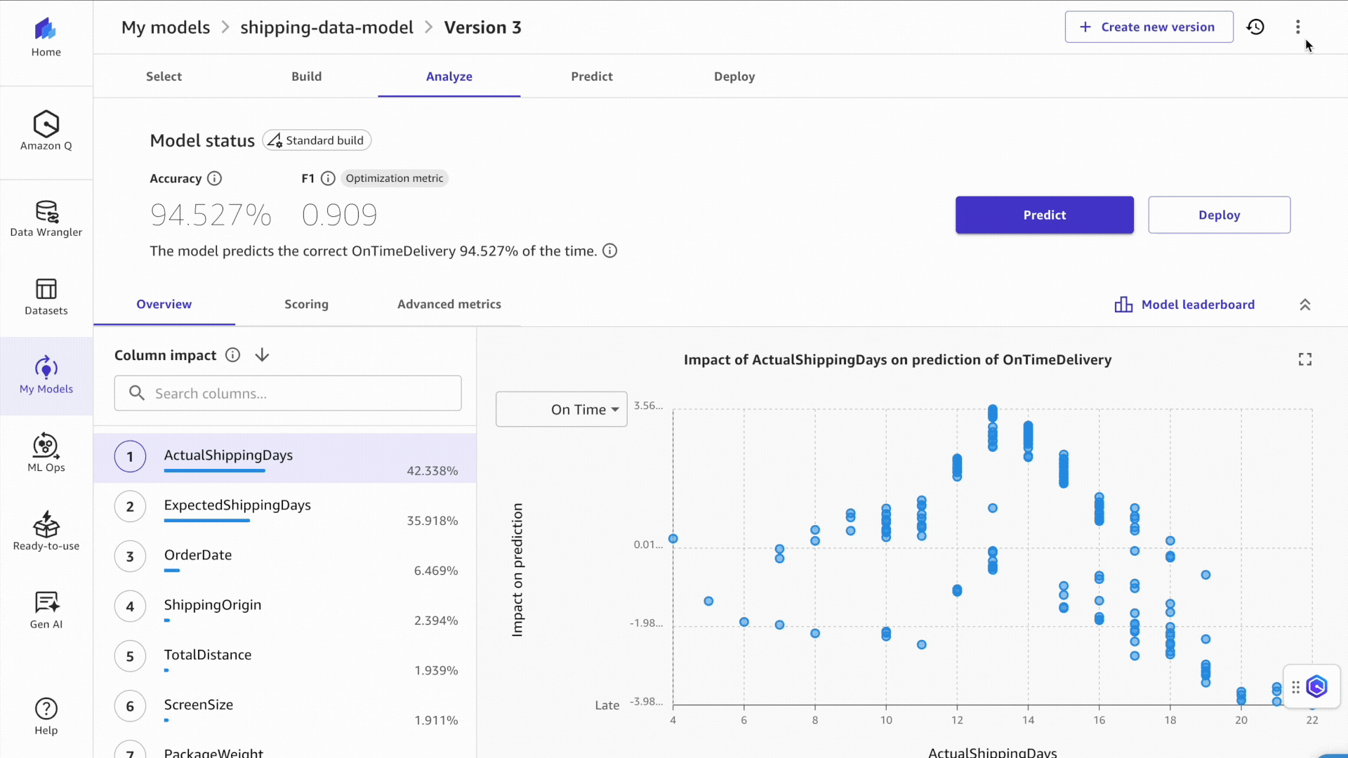The height and width of the screenshot is (758, 1348).
Task: Click the purple Predict button
Action: pyautogui.click(x=1044, y=215)
